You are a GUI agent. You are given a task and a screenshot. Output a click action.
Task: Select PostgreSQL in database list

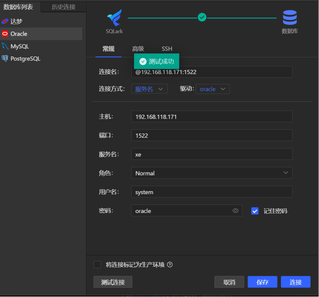pos(41,58)
